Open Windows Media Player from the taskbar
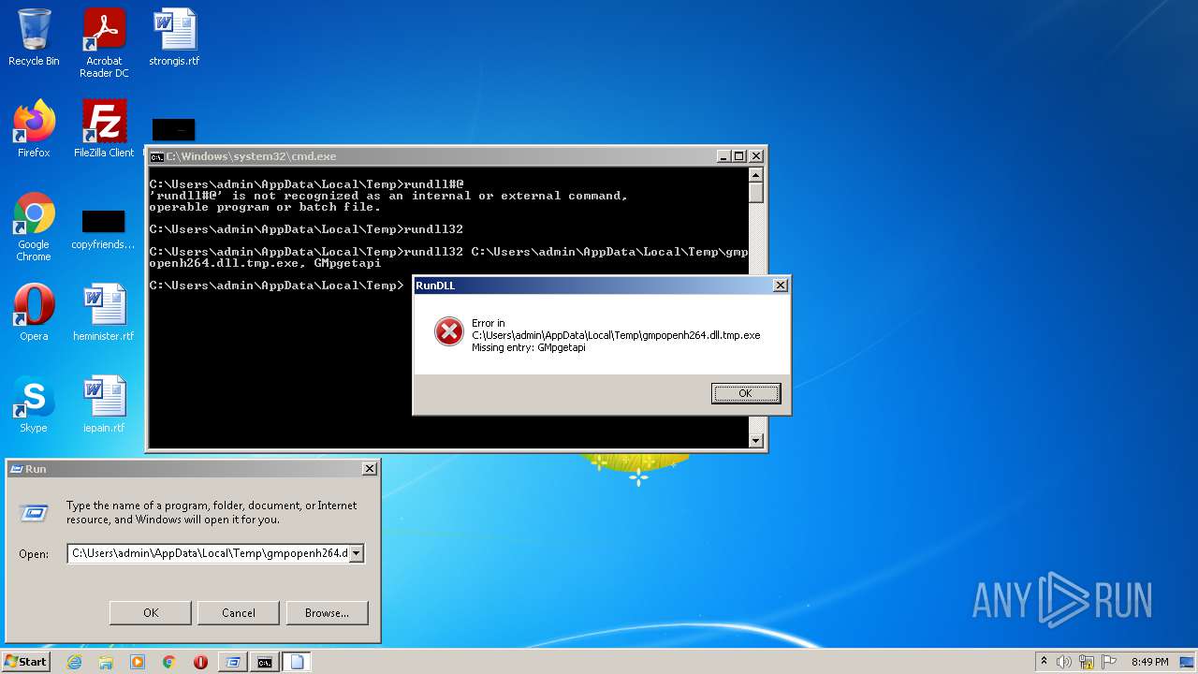 click(x=138, y=662)
